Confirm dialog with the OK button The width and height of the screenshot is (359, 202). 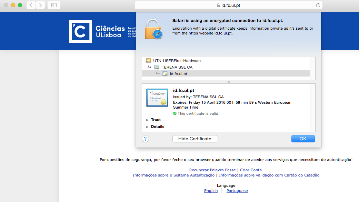[303, 139]
